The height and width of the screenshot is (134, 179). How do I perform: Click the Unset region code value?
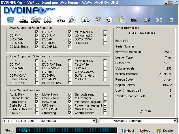point(167,79)
